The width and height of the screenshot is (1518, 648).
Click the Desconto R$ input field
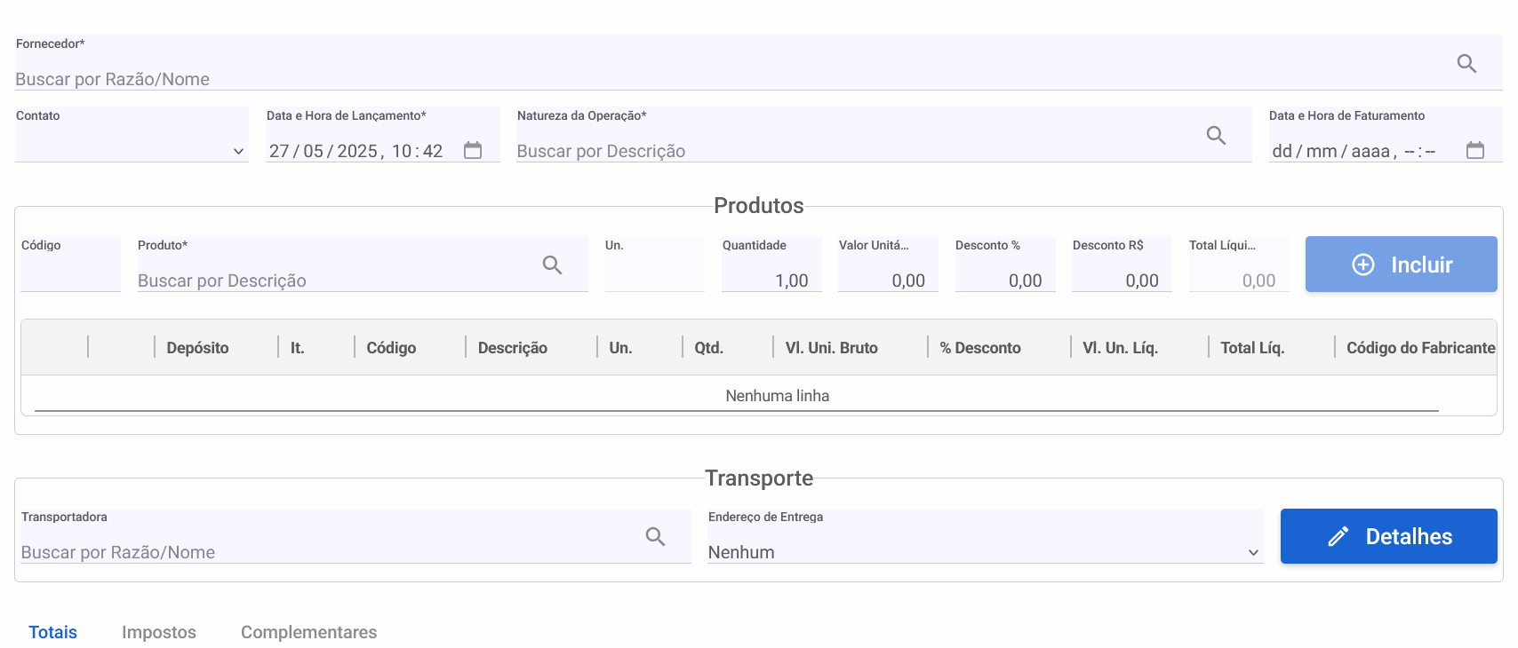pyautogui.click(x=1122, y=265)
